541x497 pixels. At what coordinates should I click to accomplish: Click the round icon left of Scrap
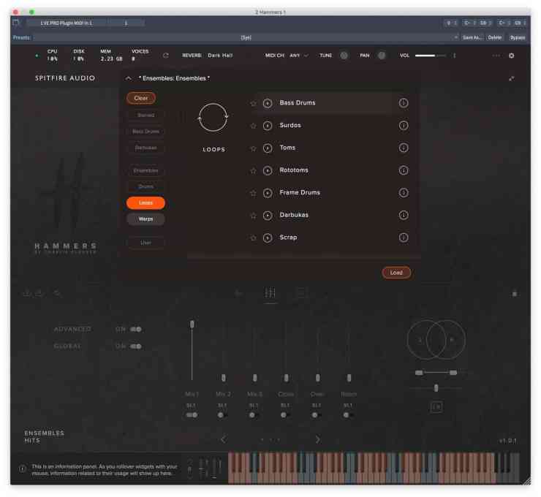pyautogui.click(x=268, y=238)
